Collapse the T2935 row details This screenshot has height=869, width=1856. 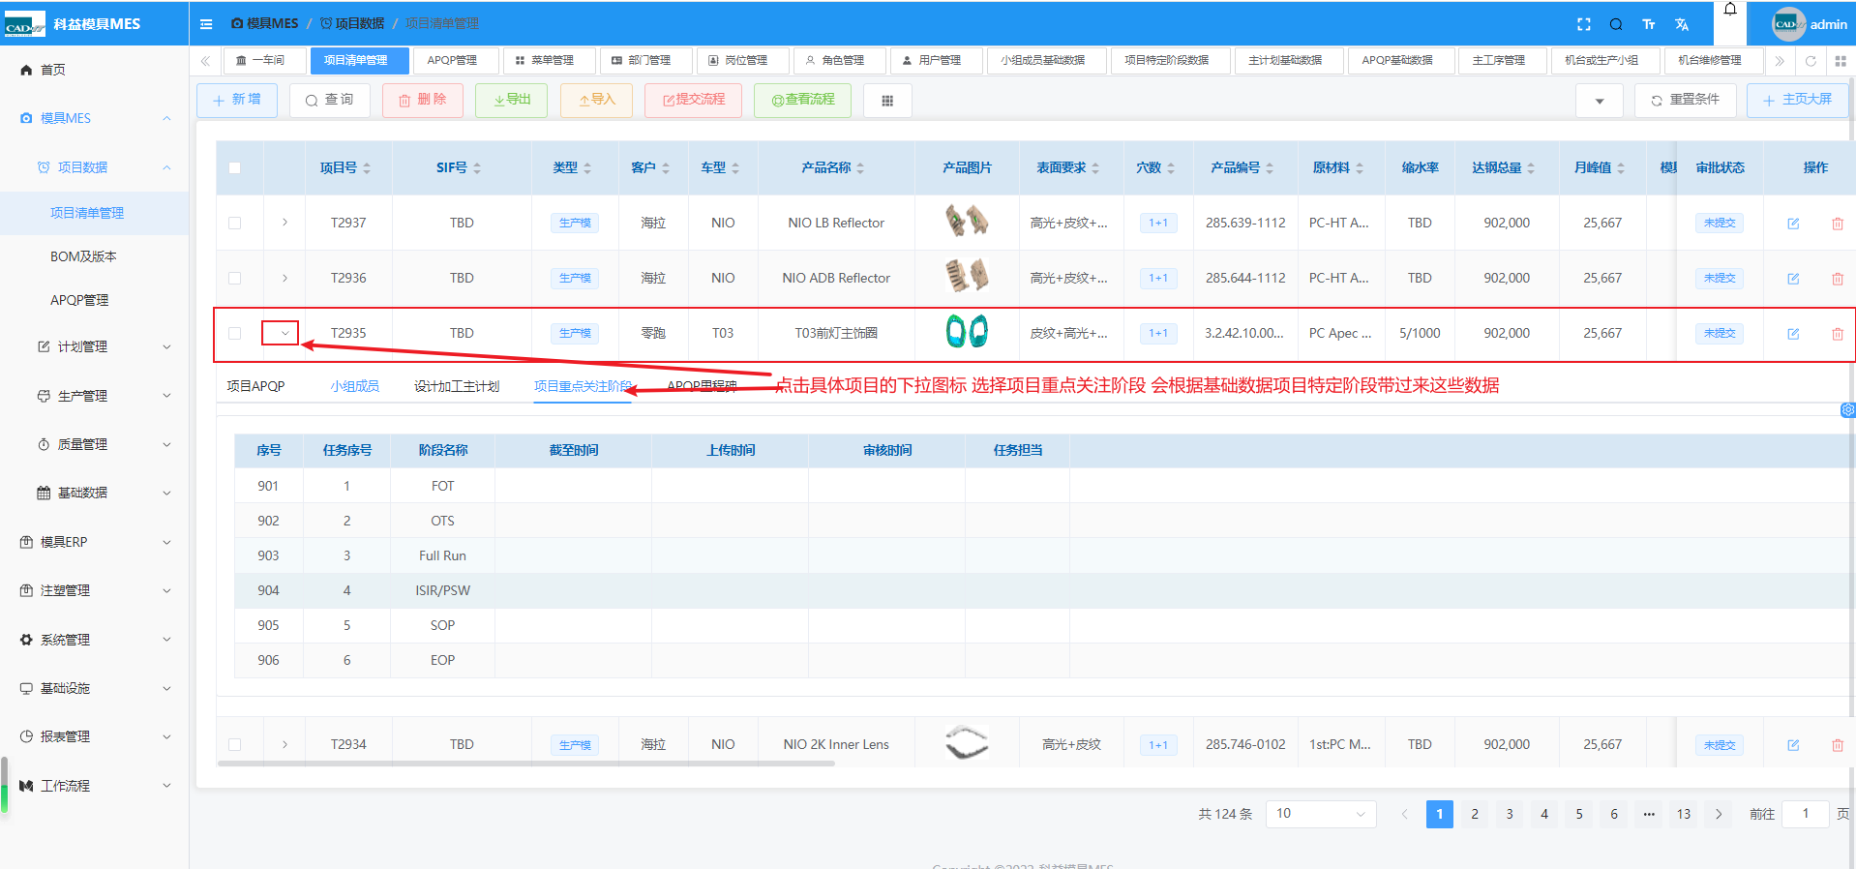pos(284,333)
